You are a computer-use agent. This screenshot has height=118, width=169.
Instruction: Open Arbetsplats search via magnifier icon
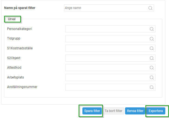click(152, 77)
